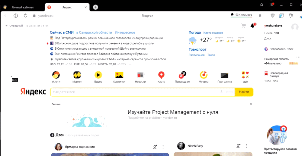Click the ymchurakova profile avatar
302x156 pixels.
[x=295, y=27]
